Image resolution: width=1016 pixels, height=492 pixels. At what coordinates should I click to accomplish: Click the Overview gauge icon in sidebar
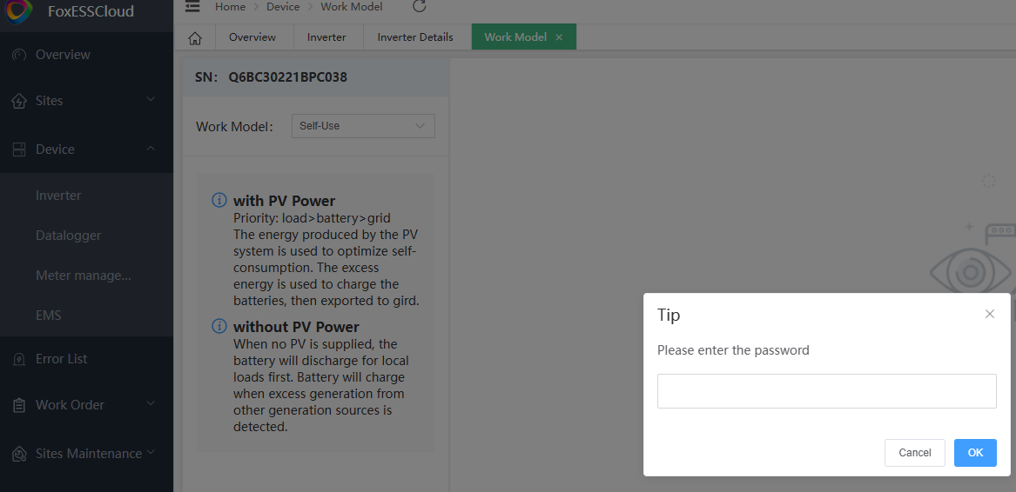(19, 55)
